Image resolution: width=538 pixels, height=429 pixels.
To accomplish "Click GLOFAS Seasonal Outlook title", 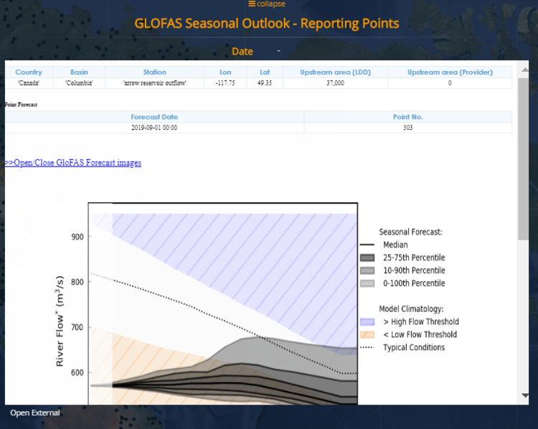I will pos(267,24).
